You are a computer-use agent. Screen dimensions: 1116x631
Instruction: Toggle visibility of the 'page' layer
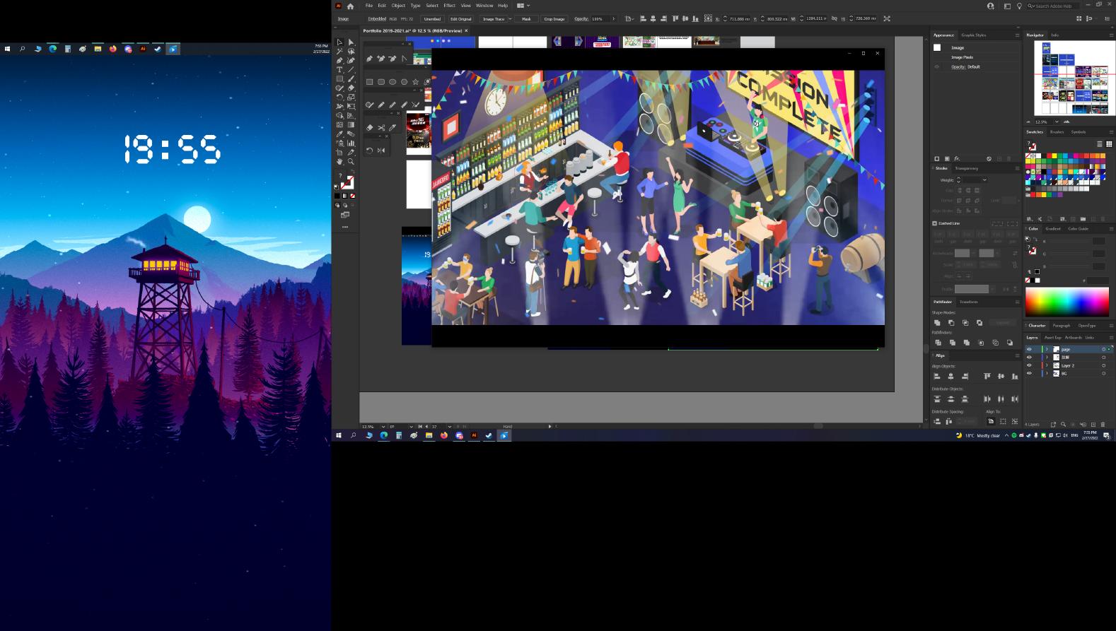(1029, 350)
